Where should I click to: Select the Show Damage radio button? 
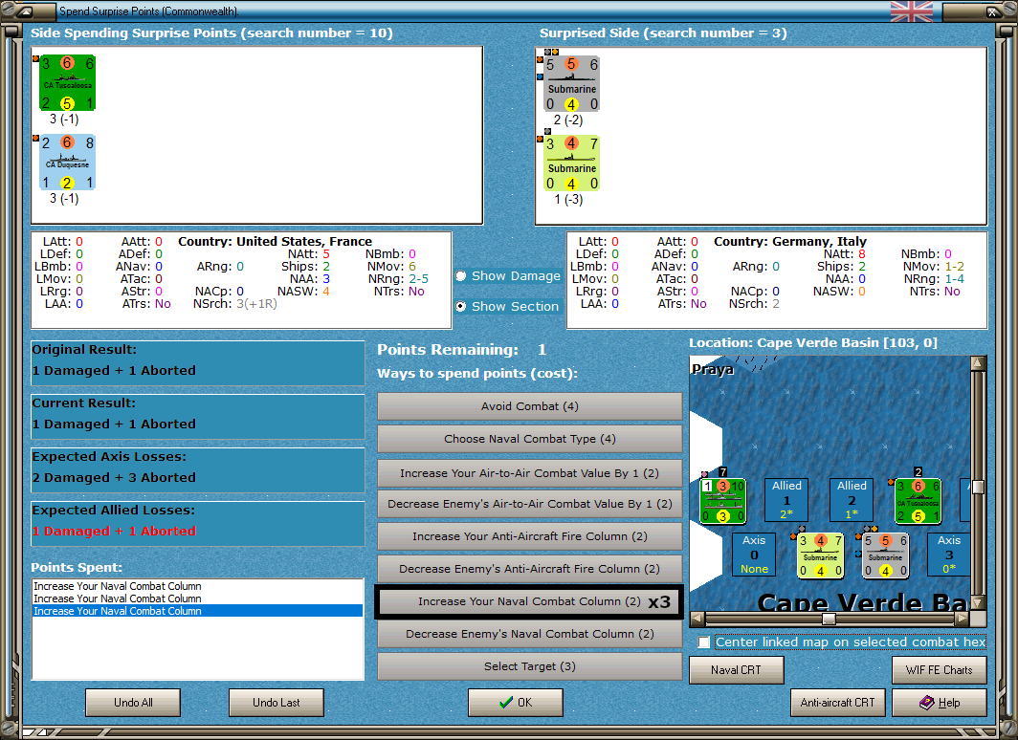[x=461, y=275]
